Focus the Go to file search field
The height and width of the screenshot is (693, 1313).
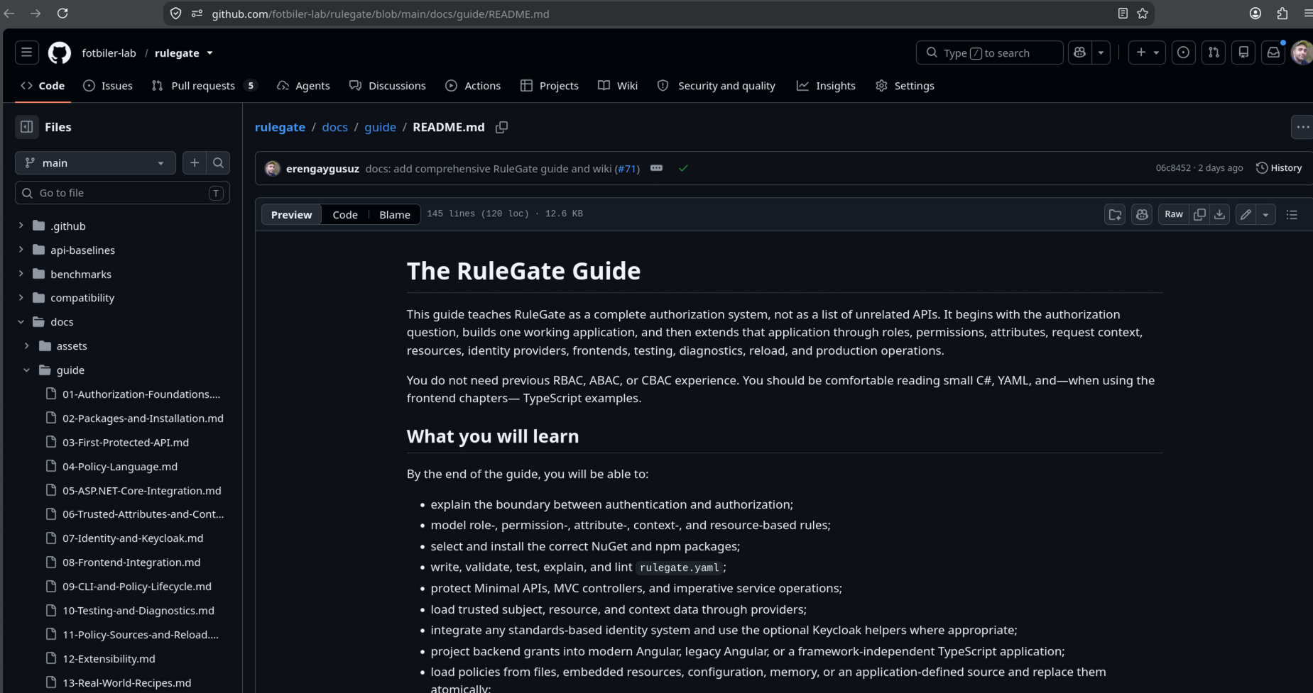pos(122,193)
